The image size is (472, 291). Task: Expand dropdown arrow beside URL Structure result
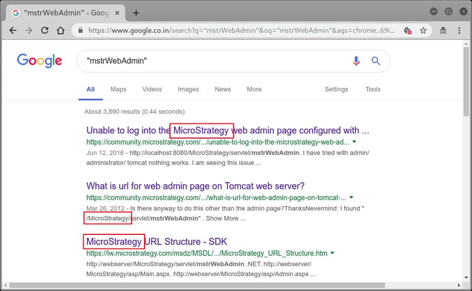(332, 253)
